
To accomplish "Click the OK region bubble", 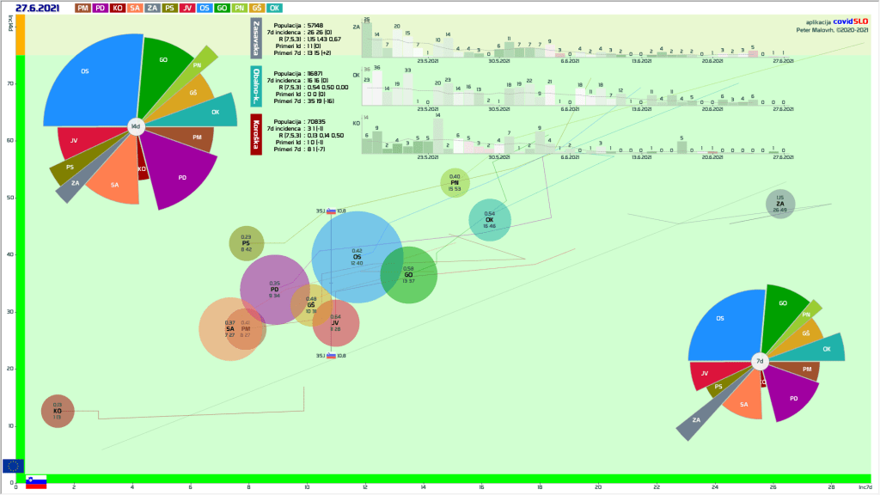I will click(489, 220).
